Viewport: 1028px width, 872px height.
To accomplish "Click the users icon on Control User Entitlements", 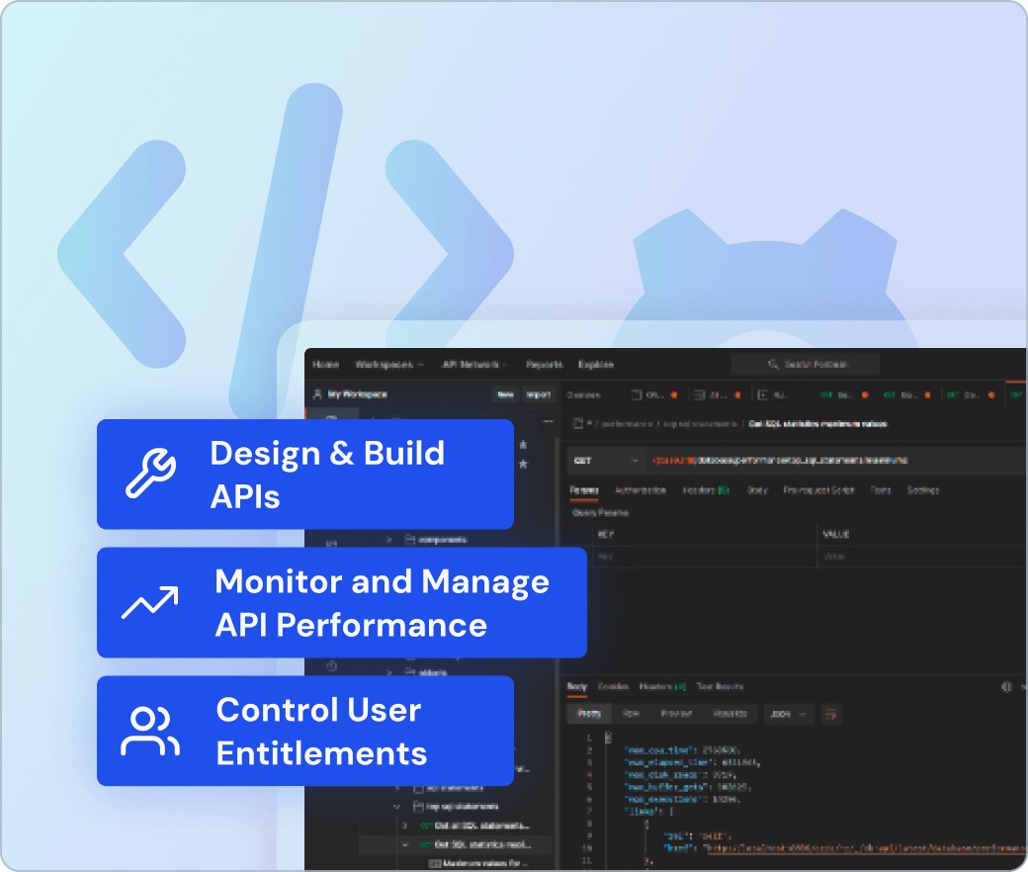I will (150, 731).
